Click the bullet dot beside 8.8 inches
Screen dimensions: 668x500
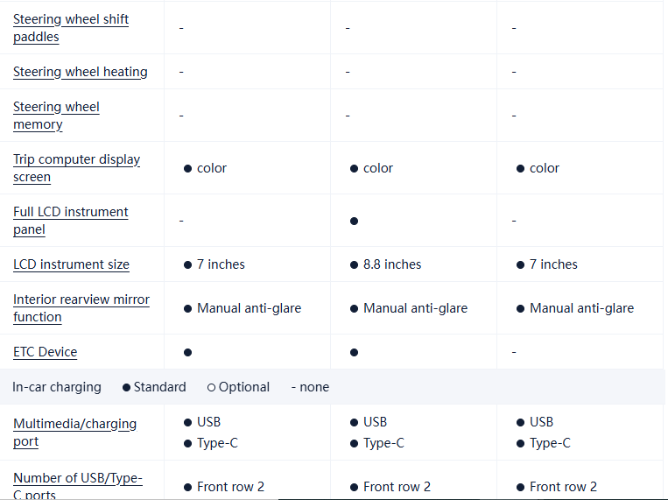point(354,264)
